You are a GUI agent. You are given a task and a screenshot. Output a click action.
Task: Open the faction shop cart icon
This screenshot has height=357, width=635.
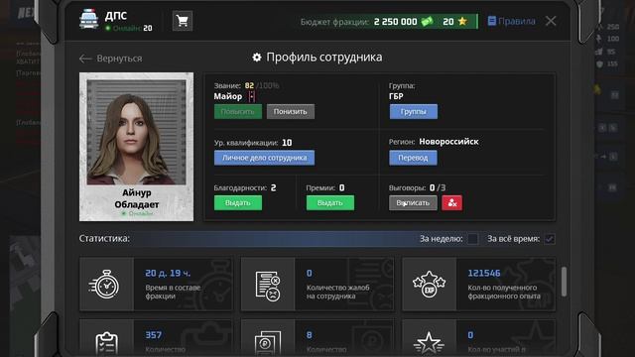[x=183, y=21]
